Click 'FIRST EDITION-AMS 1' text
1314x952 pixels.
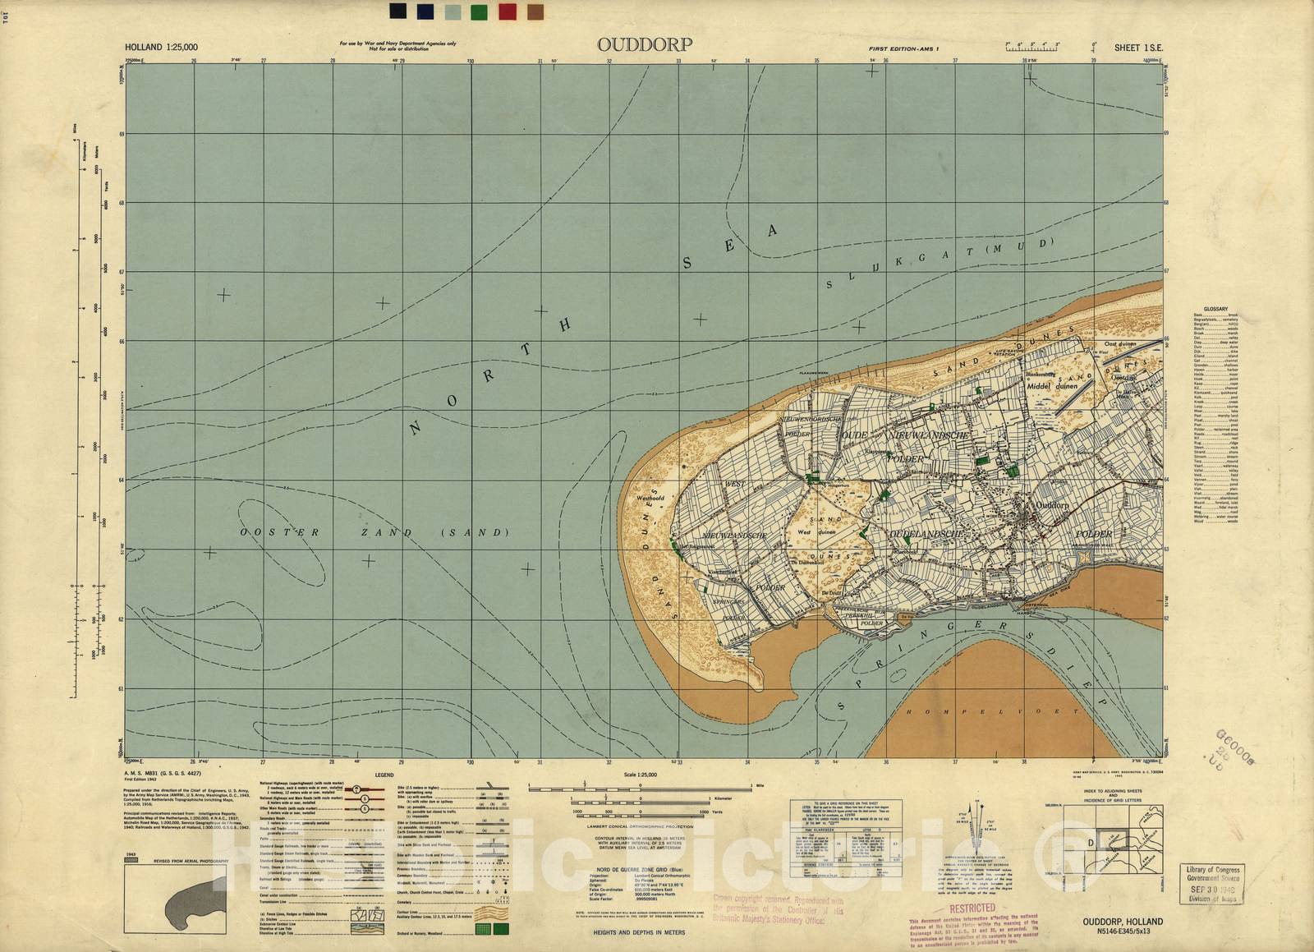(x=903, y=49)
